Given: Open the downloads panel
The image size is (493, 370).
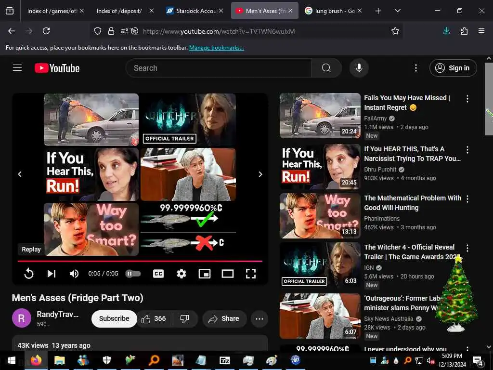Looking at the screenshot, I should (x=446, y=31).
